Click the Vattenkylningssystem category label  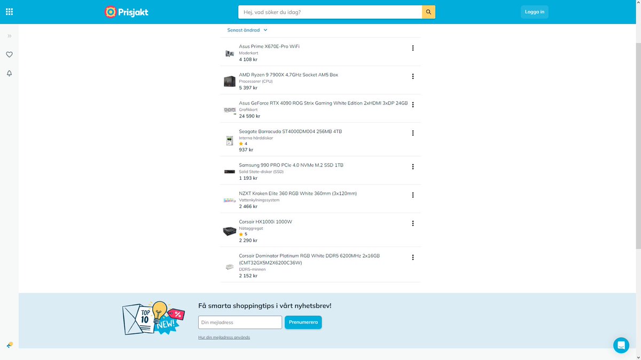(259, 200)
